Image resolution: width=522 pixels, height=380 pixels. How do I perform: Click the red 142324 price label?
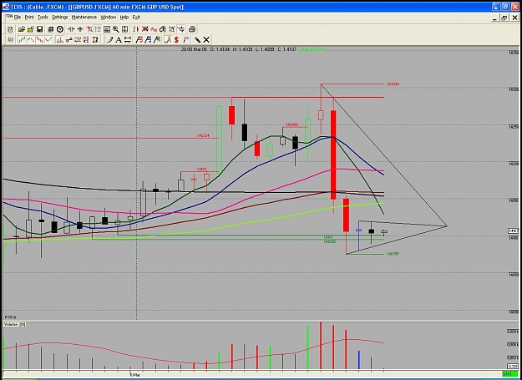pos(203,135)
